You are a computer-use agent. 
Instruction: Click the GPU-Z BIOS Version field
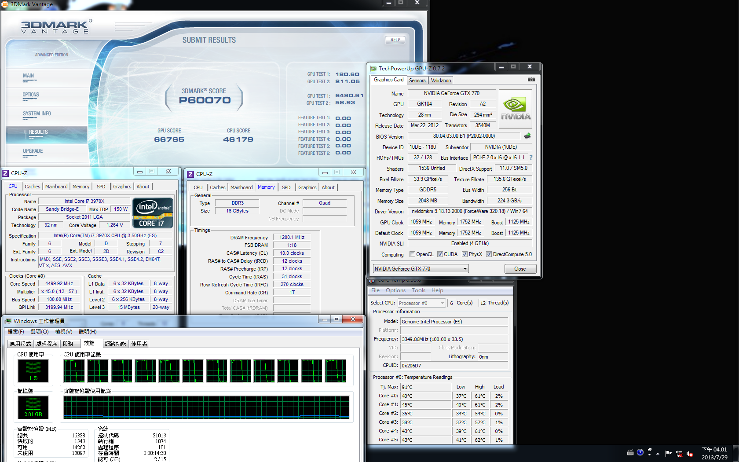tap(464, 136)
